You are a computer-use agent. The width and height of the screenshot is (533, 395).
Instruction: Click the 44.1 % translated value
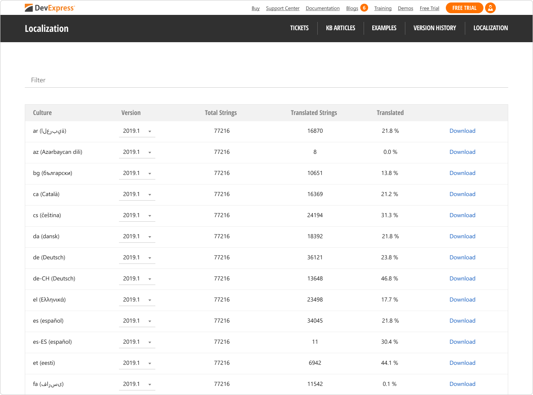390,363
